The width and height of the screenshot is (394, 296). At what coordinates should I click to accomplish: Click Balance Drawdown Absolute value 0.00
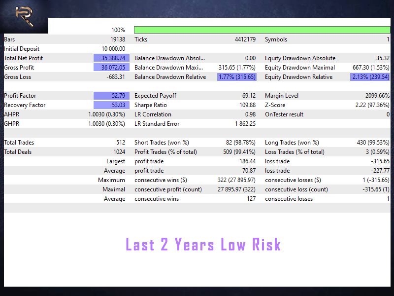[x=250, y=58]
